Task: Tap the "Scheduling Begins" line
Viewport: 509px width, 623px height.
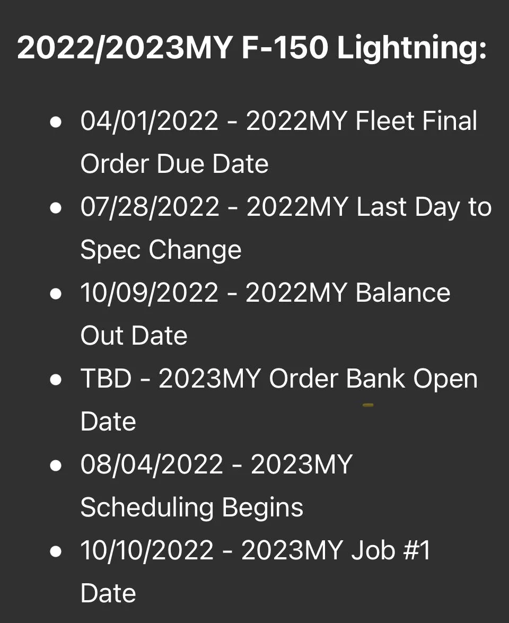Action: point(192,508)
